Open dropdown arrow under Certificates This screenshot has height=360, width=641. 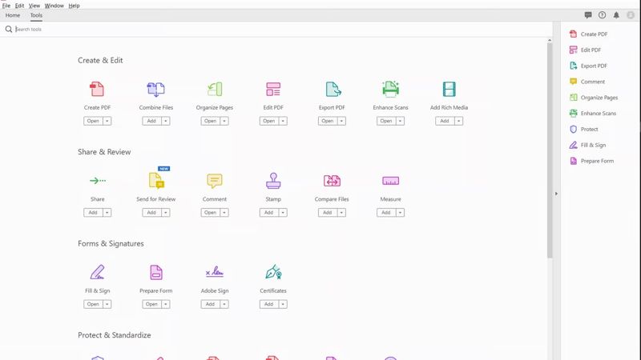coord(283,304)
